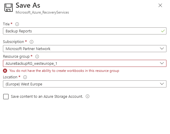
Task: Enable Save content to Azure Storage Account
Action: click(6, 97)
